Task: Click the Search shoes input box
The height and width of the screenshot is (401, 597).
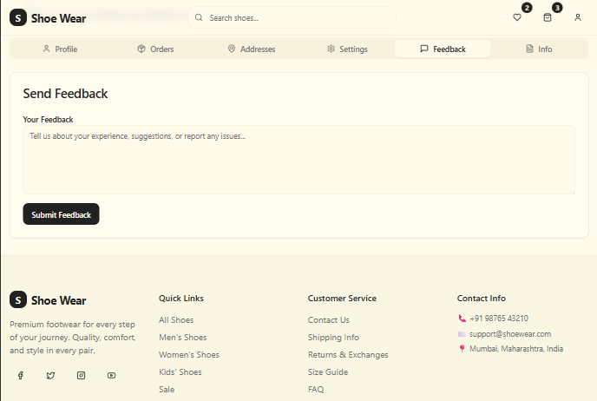Action: pos(292,17)
